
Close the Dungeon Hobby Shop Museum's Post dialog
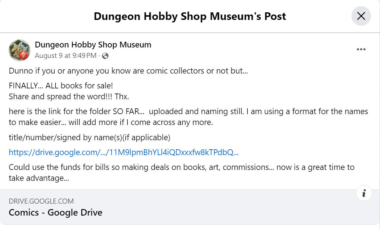pos(361,16)
